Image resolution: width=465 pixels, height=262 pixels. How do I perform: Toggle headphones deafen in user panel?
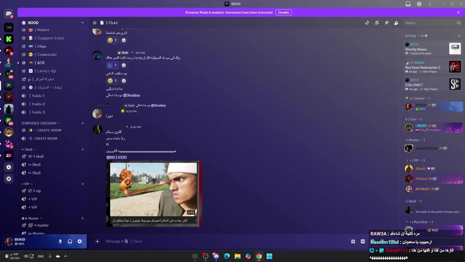70,241
